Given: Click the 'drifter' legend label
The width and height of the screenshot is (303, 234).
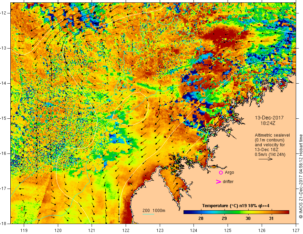Looking at the screenshot, I should [x=228, y=182].
